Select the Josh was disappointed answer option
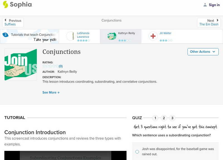Viewport: 223px width, 160px height. (137, 152)
